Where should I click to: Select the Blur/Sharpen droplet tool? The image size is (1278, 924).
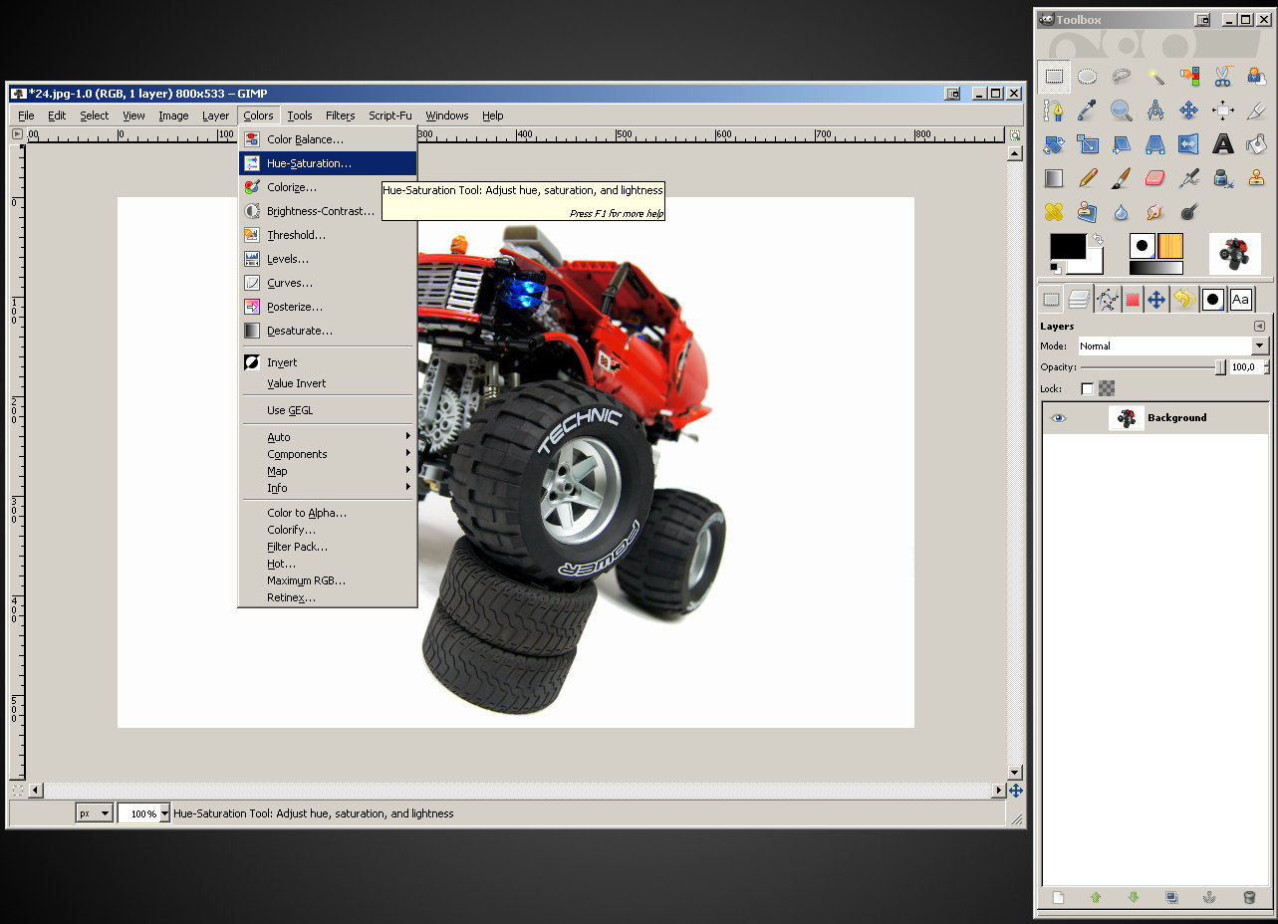1122,211
